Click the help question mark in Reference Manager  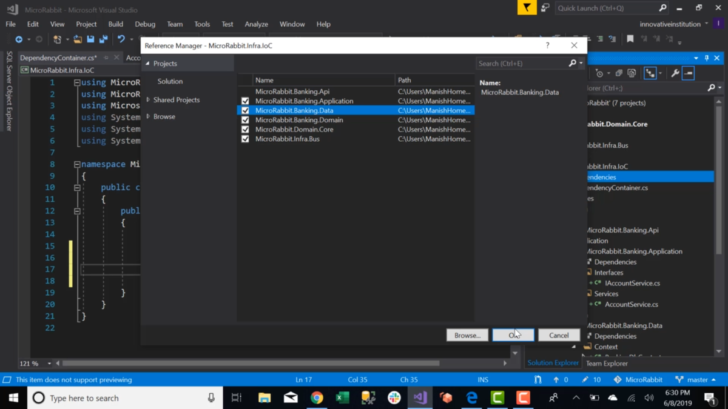click(547, 45)
